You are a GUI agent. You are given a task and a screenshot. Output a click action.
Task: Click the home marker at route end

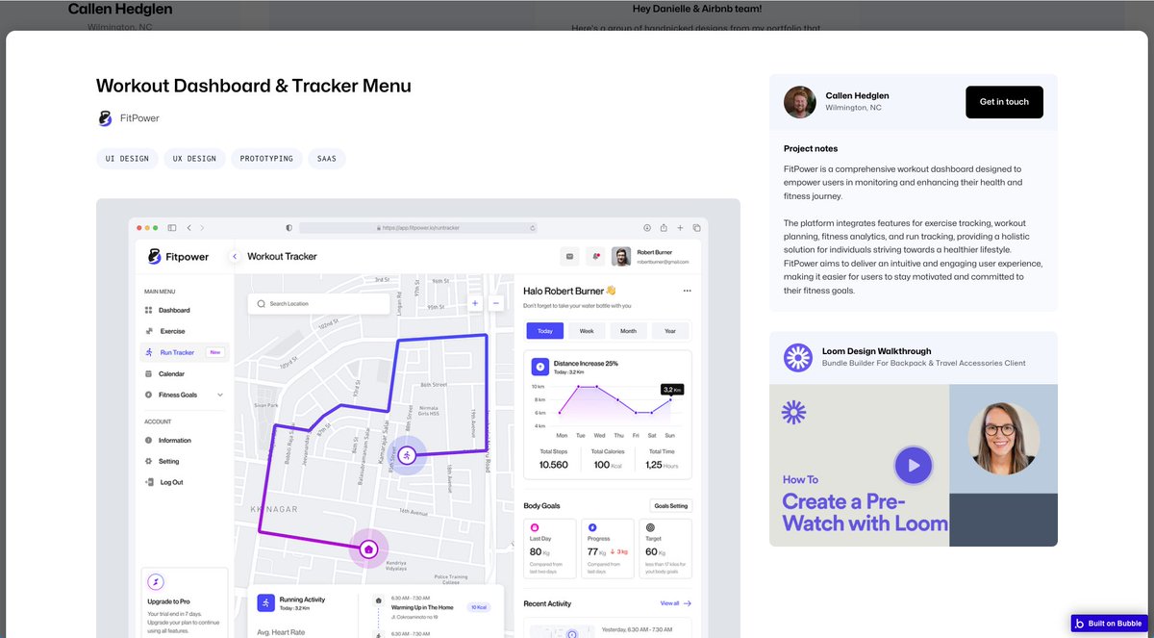coord(367,549)
